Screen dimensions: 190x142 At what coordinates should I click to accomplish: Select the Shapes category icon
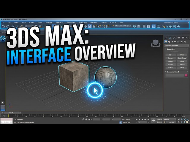[169, 42]
